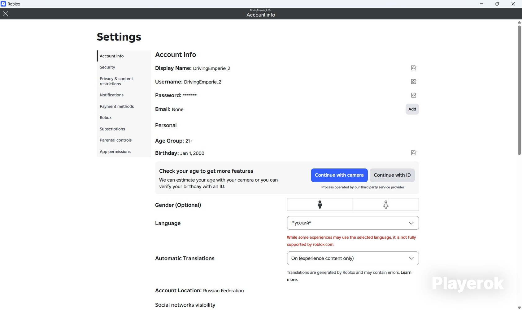Open the Notifications settings tab
This screenshot has width=522, height=310.
pos(124,95)
